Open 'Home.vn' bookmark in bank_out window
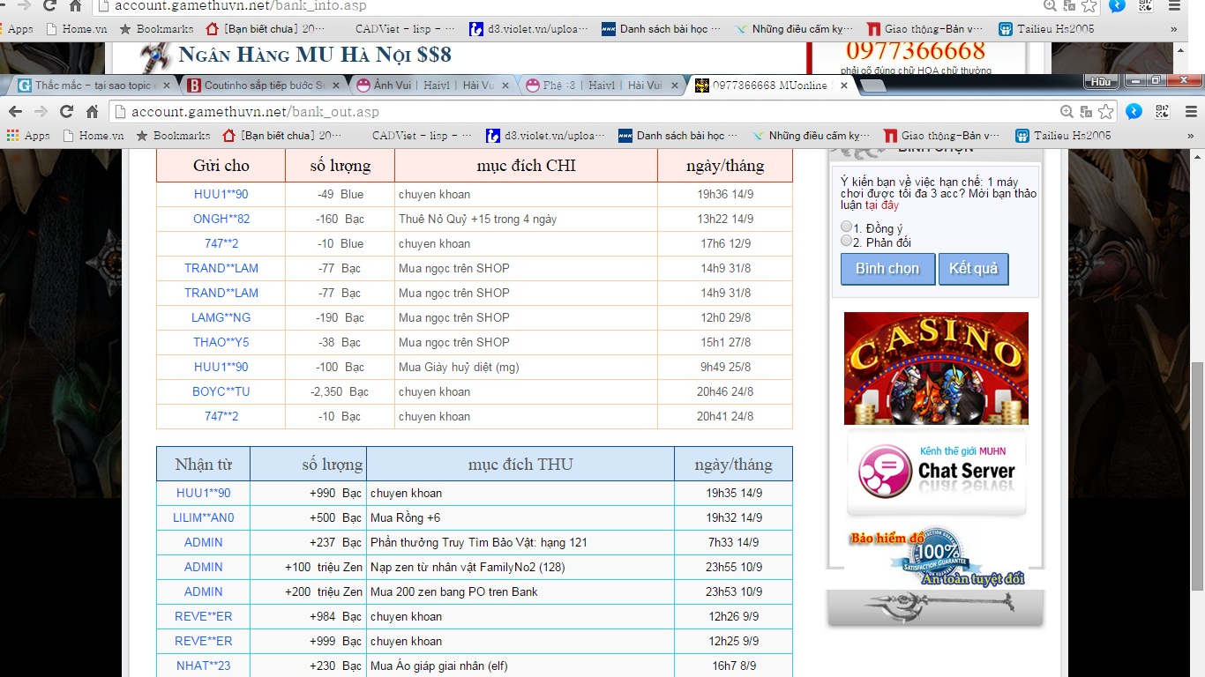Screen dimensions: 1205x677 click(93, 136)
